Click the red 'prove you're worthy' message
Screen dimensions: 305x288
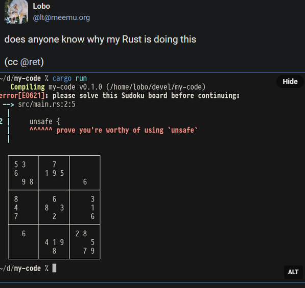coord(127,130)
